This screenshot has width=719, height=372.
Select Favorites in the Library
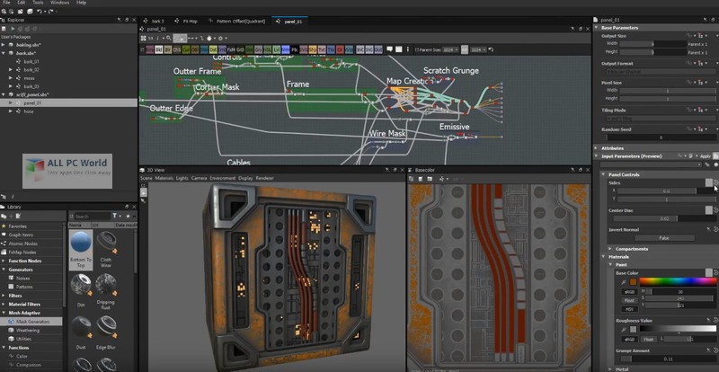pos(17,226)
